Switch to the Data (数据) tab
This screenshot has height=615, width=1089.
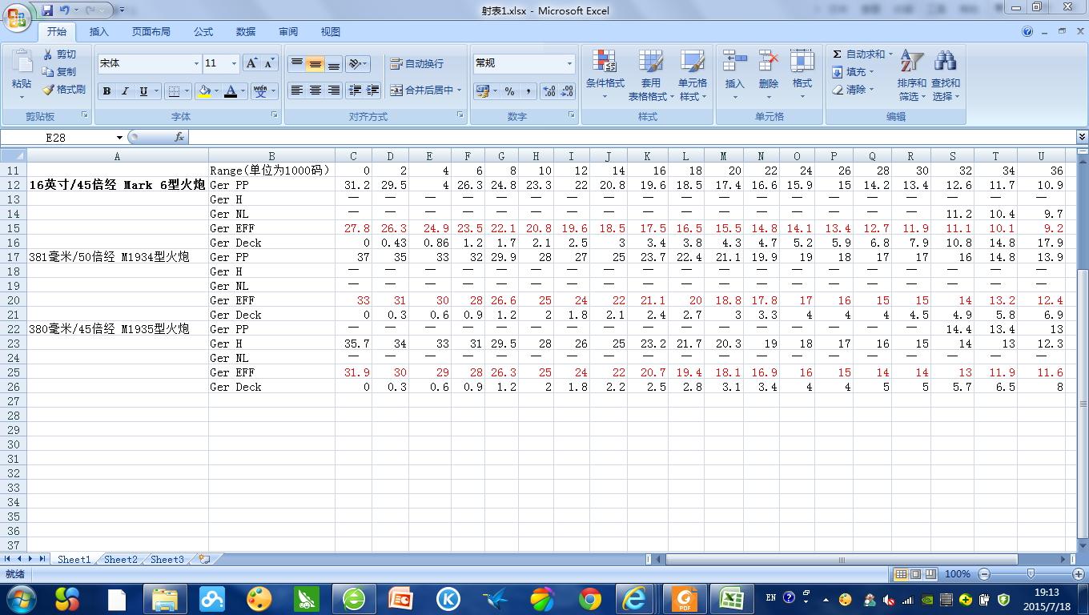click(246, 32)
